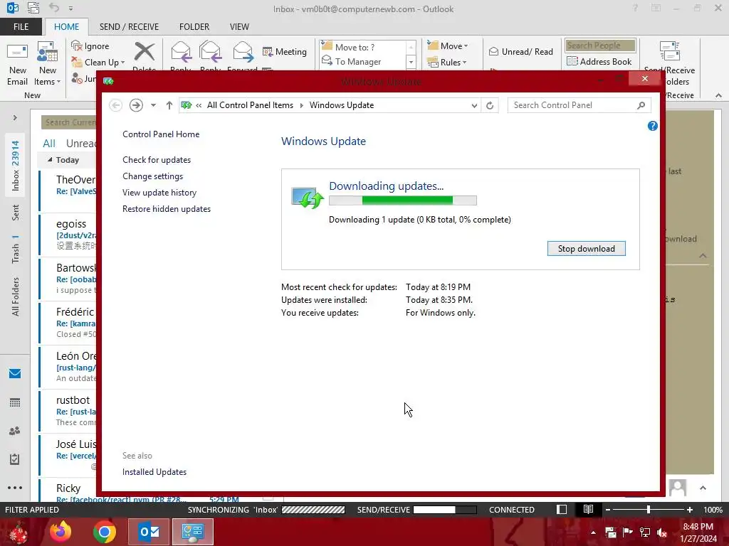Open the Rules dropdown in Outlook ribbon
This screenshot has width=729, height=546.
(x=447, y=63)
